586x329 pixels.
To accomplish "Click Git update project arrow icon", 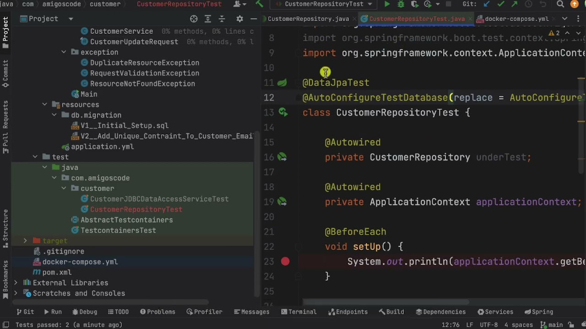I will [x=487, y=4].
